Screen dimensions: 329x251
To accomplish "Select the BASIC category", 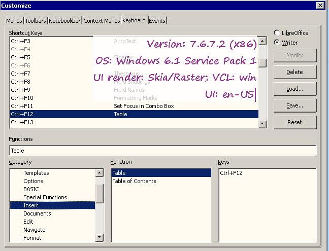I will (53, 189).
